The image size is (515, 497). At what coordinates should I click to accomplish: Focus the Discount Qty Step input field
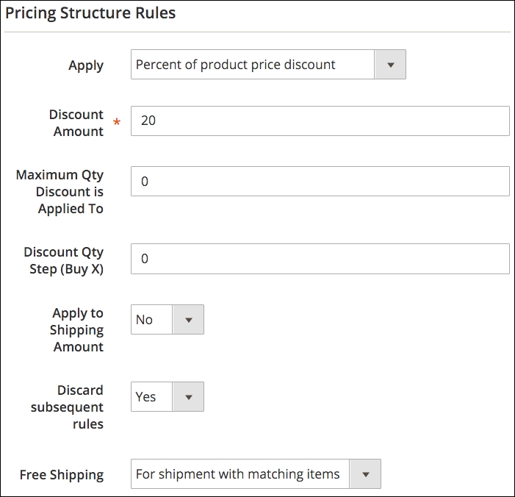click(320, 259)
